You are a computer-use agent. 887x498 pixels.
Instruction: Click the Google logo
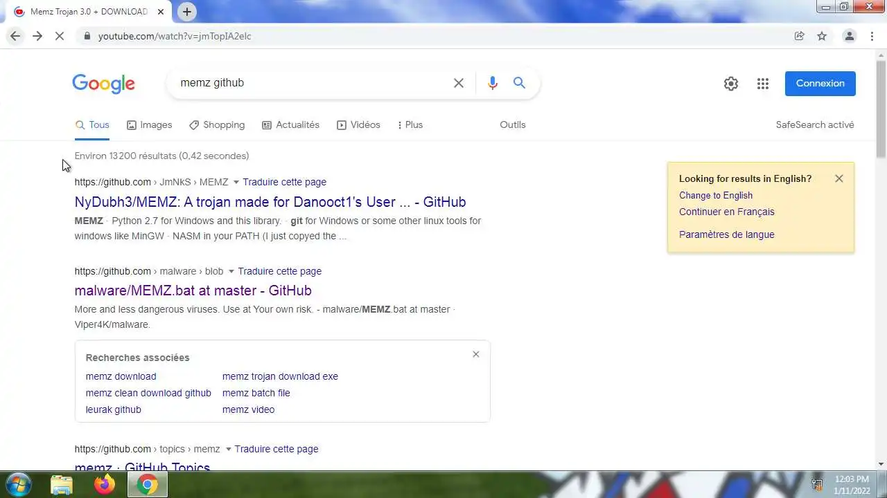(103, 84)
